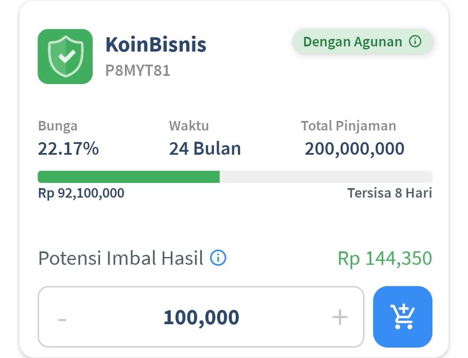Tap the info icon beside Dengan Agunan
Screen dimensions: 468x358
415,42
